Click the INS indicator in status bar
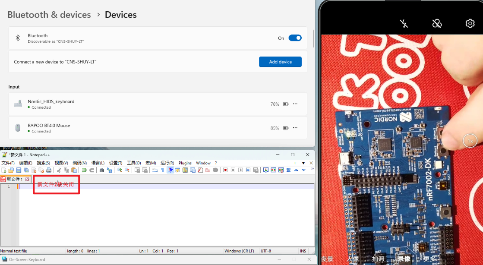Screen dimensions: 483x265 (303, 251)
